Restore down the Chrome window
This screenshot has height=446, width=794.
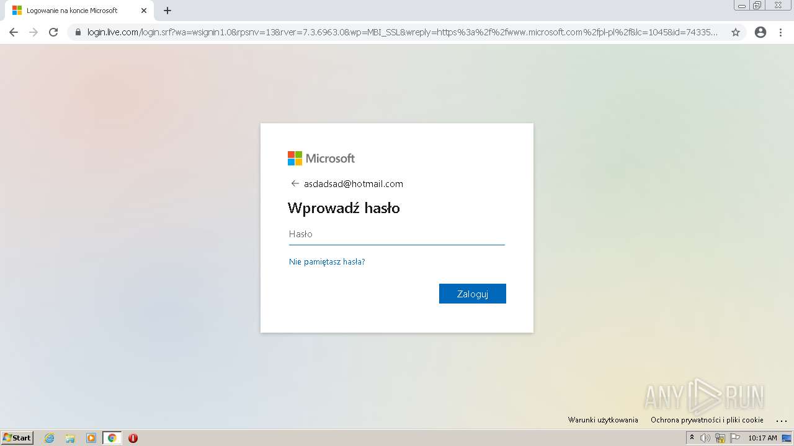pos(757,6)
